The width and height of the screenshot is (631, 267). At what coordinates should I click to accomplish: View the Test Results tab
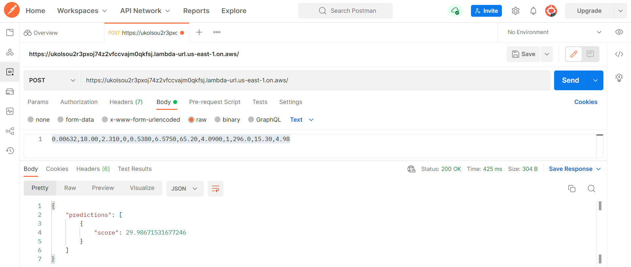coord(135,169)
